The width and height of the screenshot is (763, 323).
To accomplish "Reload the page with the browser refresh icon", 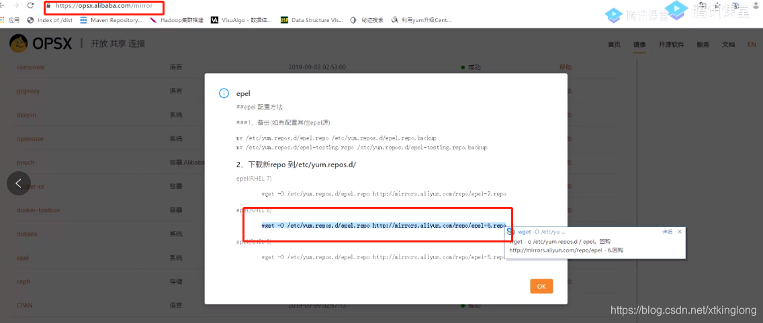I will (x=31, y=6).
